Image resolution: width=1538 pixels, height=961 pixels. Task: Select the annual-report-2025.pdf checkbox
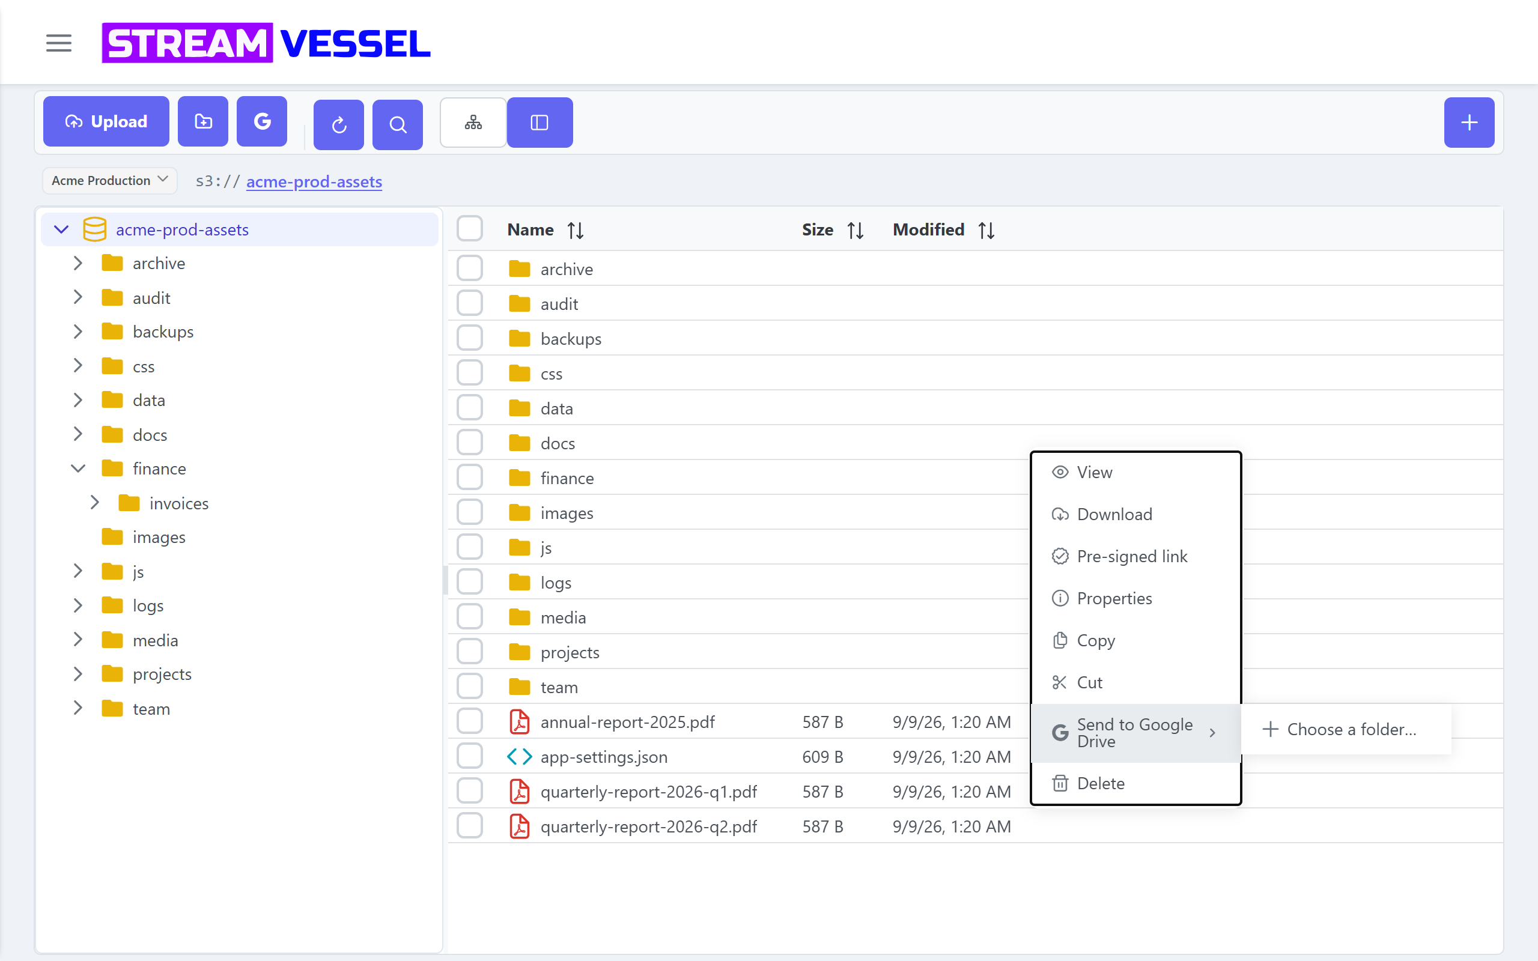(470, 721)
